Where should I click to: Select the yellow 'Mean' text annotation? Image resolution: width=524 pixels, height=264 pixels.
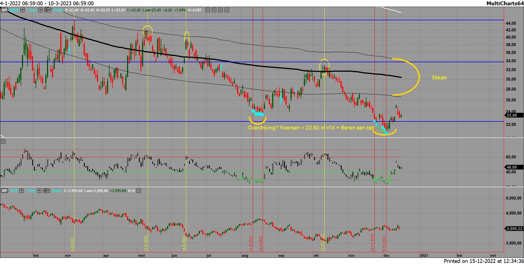click(x=439, y=78)
